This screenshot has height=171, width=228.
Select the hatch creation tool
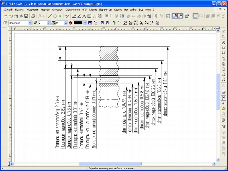click(89, 16)
